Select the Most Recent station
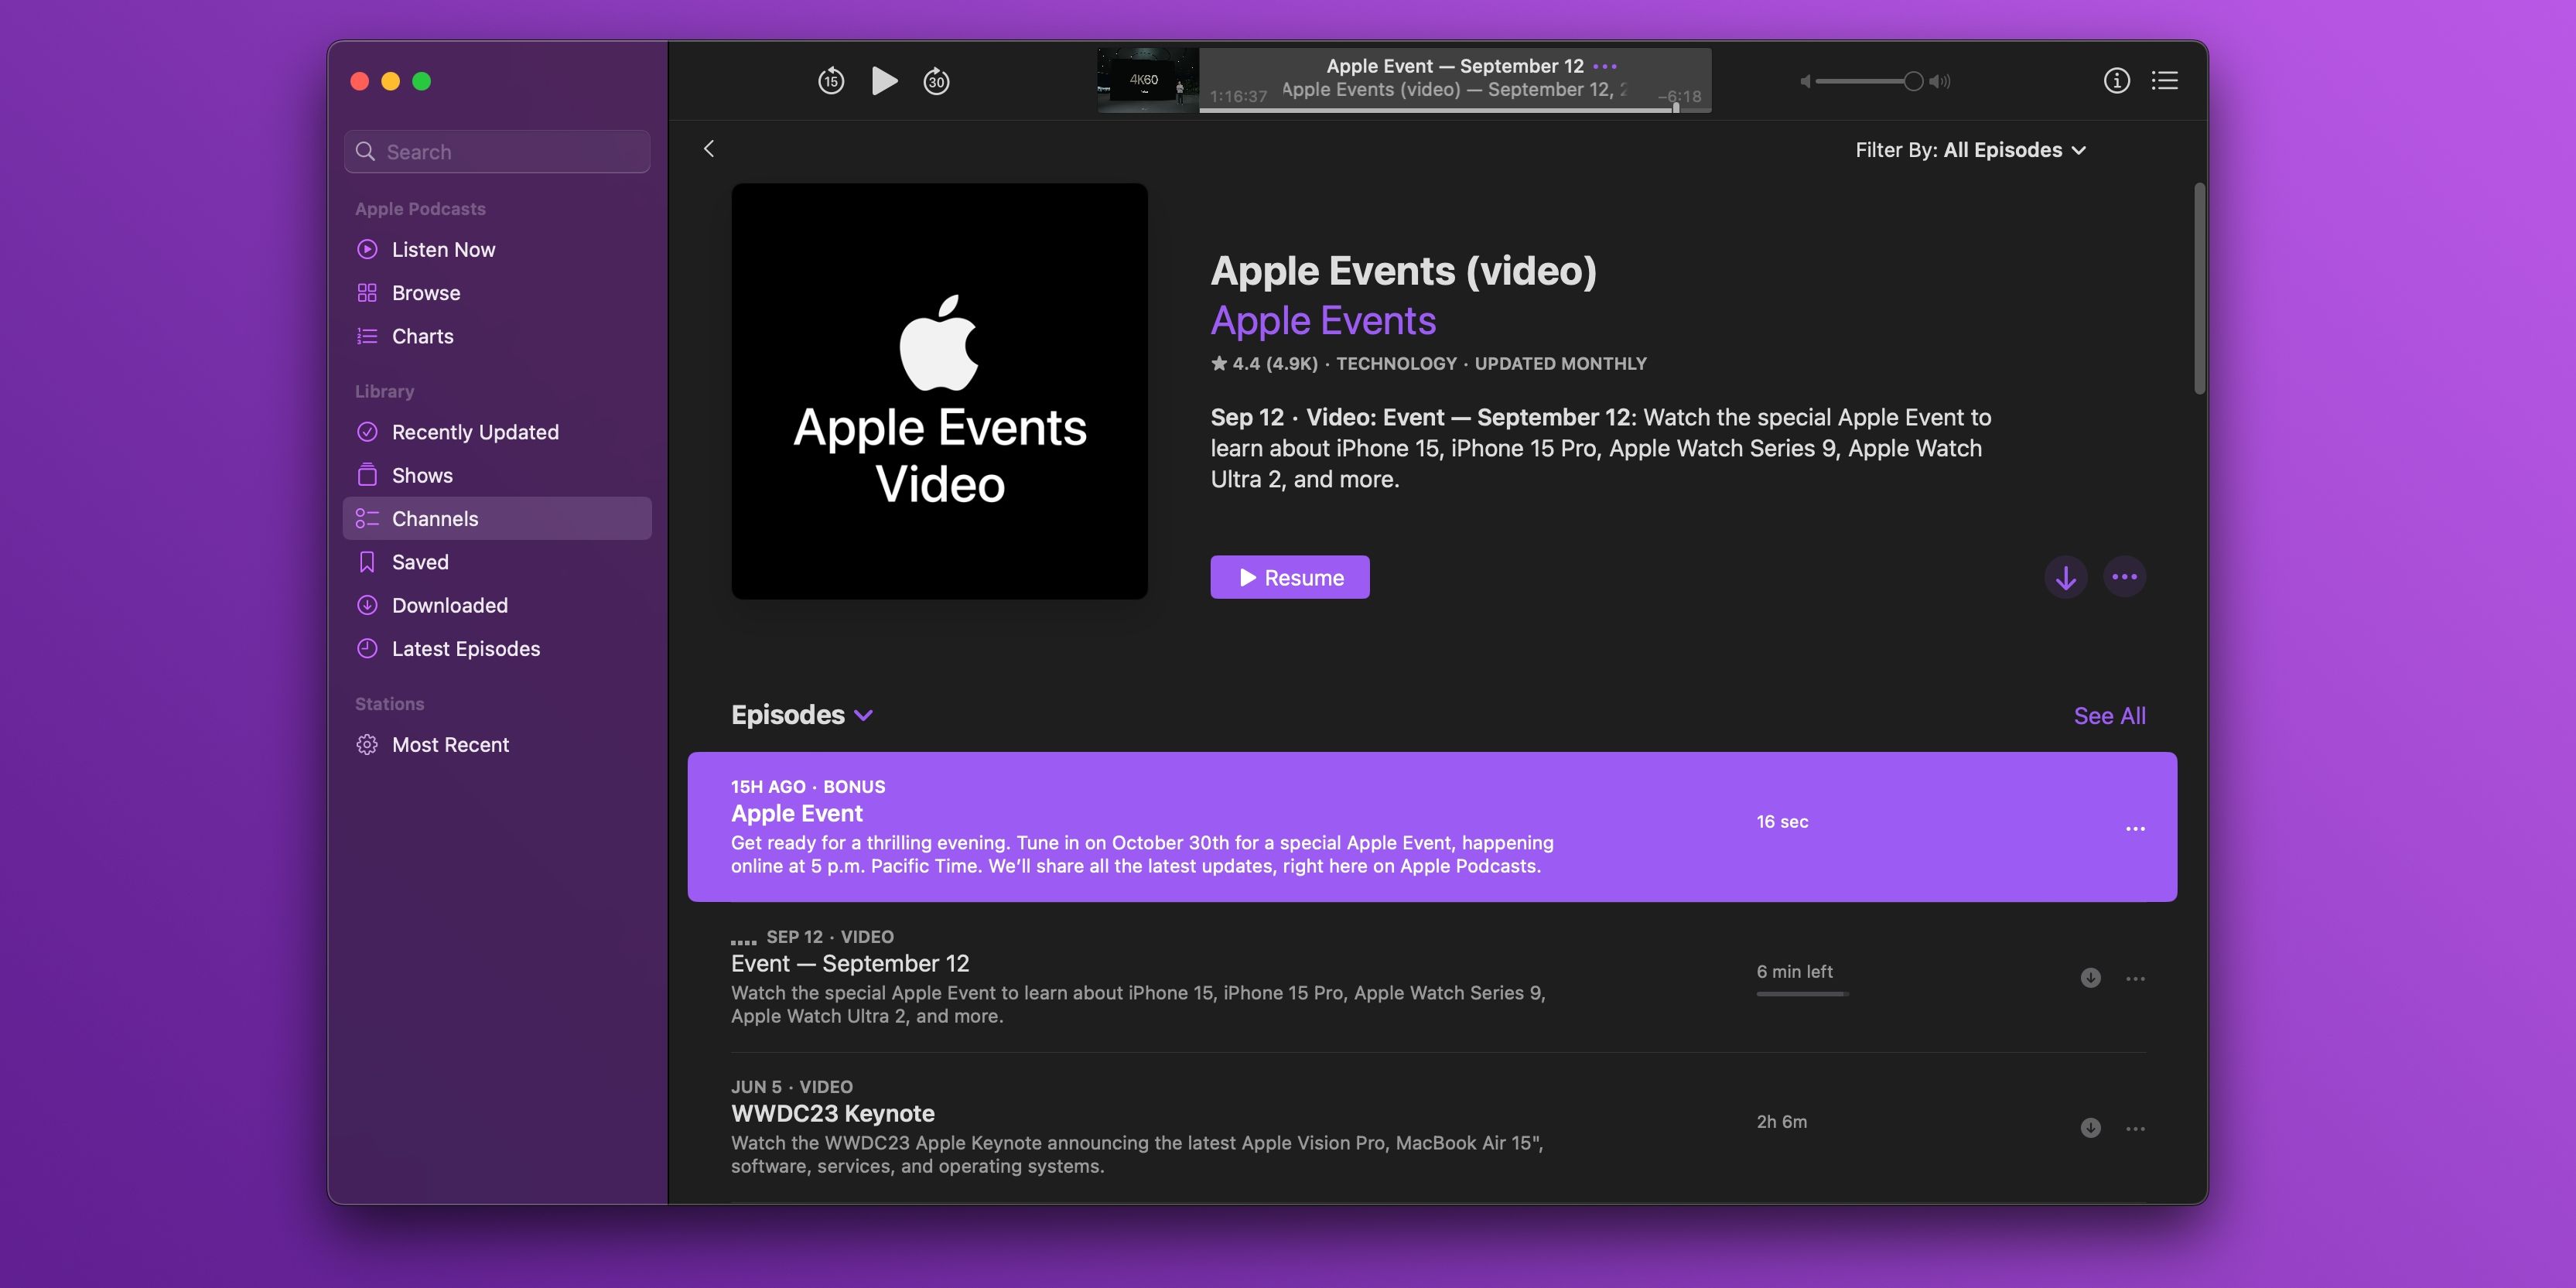2576x1288 pixels. 450,744
